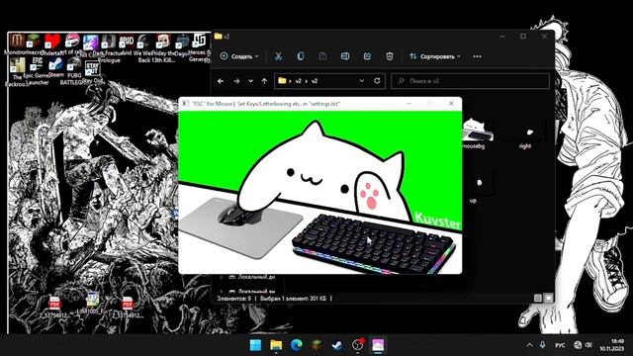Image resolution: width=633 pixels, height=356 pixels.
Task: Go back in File Explorer
Action: tap(221, 81)
